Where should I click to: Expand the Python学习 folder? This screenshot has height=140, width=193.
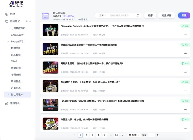click(x=8, y=42)
